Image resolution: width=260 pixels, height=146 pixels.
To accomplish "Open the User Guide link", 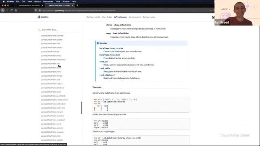I will pos(107,17).
